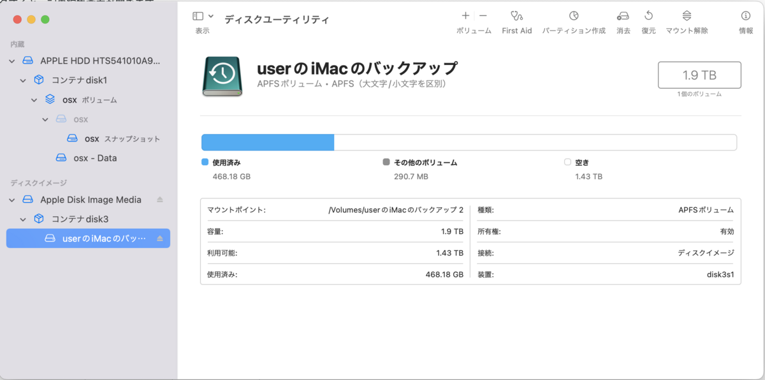Collapse コンテナdisk1 tree node
The height and width of the screenshot is (380, 765).
[x=24, y=80]
